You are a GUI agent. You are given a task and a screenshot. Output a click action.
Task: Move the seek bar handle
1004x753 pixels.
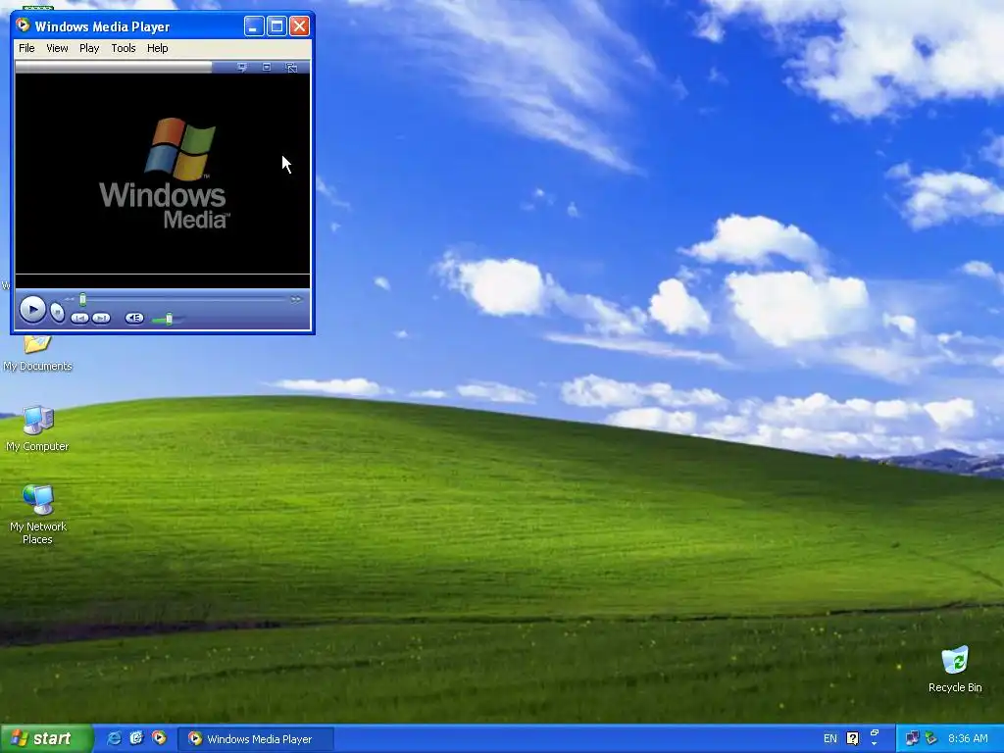(82, 299)
